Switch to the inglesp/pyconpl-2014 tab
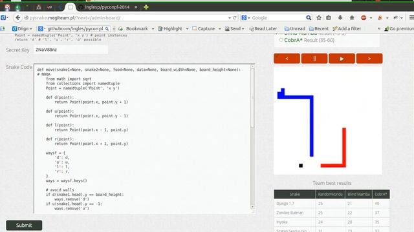This screenshot has height=232, width=414. tap(107, 7)
